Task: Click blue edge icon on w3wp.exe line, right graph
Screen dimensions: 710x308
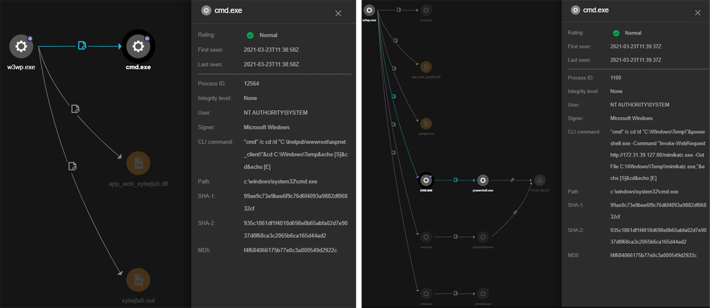Action: 394,96
